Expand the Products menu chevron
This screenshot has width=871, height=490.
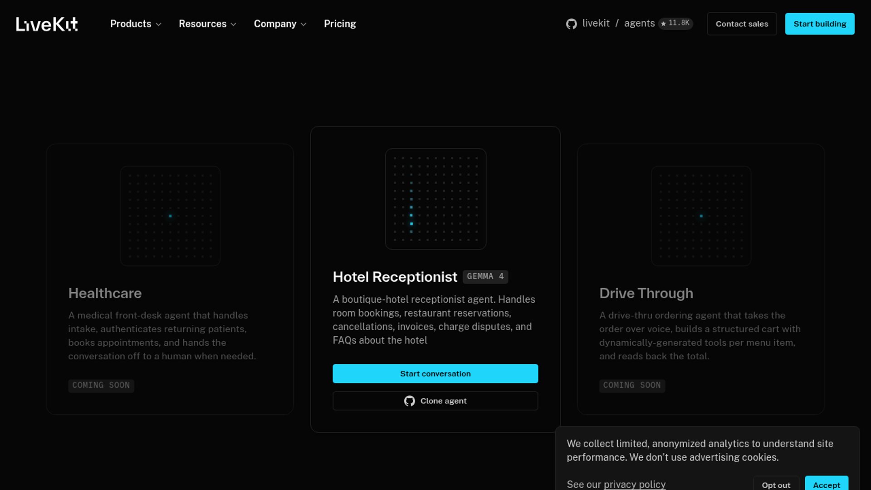coord(158,24)
